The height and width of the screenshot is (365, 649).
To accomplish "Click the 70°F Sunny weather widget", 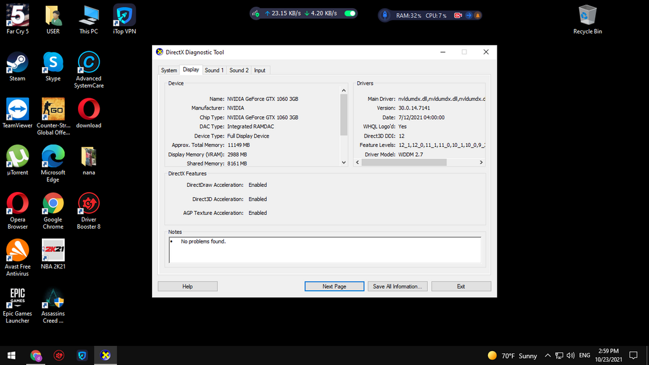I will [x=512, y=355].
